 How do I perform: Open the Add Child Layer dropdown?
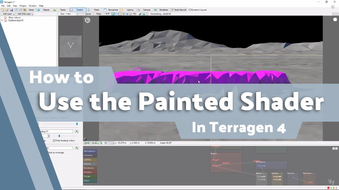tap(24, 14)
